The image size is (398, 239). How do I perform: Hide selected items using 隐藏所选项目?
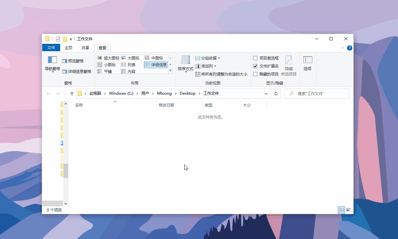point(289,65)
